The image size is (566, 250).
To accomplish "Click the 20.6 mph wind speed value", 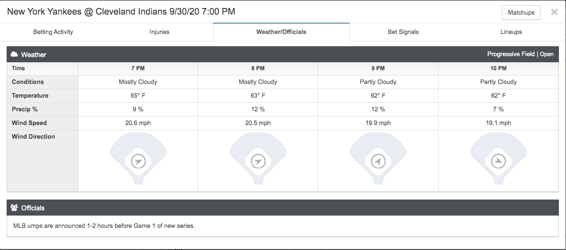I will tap(138, 123).
